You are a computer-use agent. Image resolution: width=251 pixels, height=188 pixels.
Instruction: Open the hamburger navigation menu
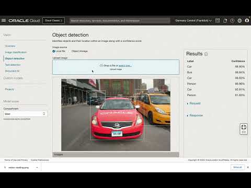pos(4,20)
